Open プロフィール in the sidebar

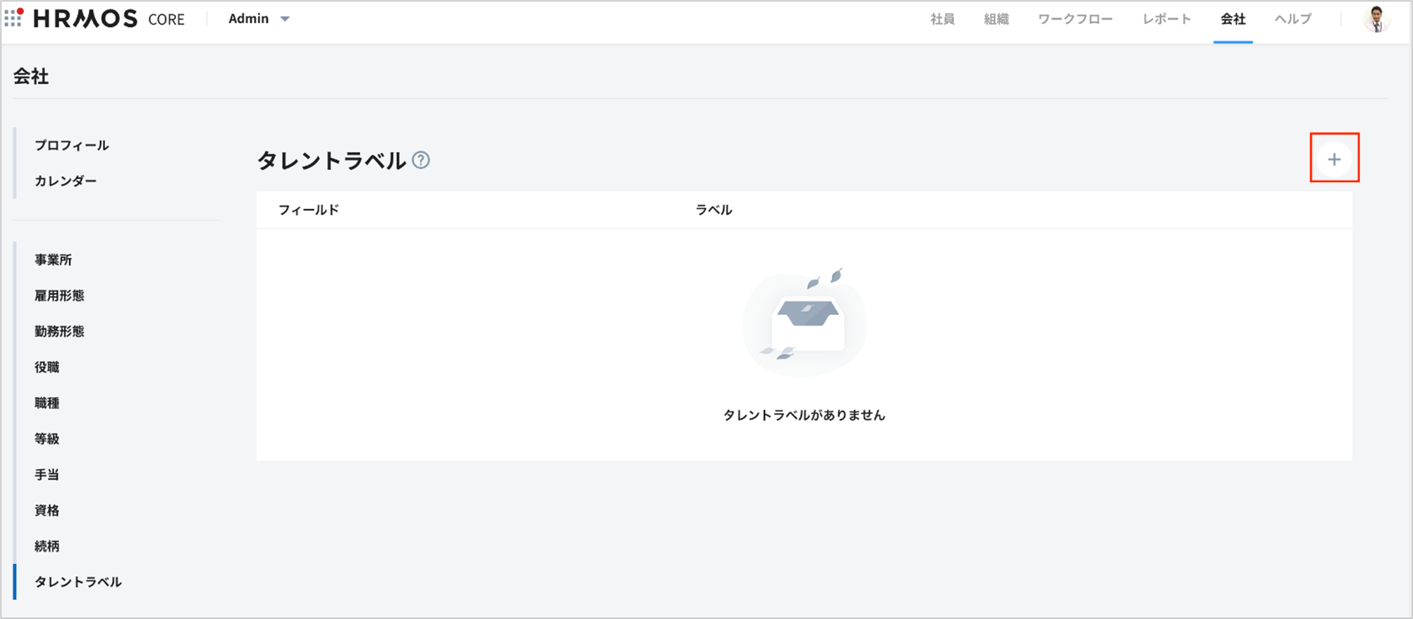click(x=72, y=145)
